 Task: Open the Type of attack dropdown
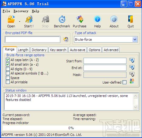(x=135, y=39)
